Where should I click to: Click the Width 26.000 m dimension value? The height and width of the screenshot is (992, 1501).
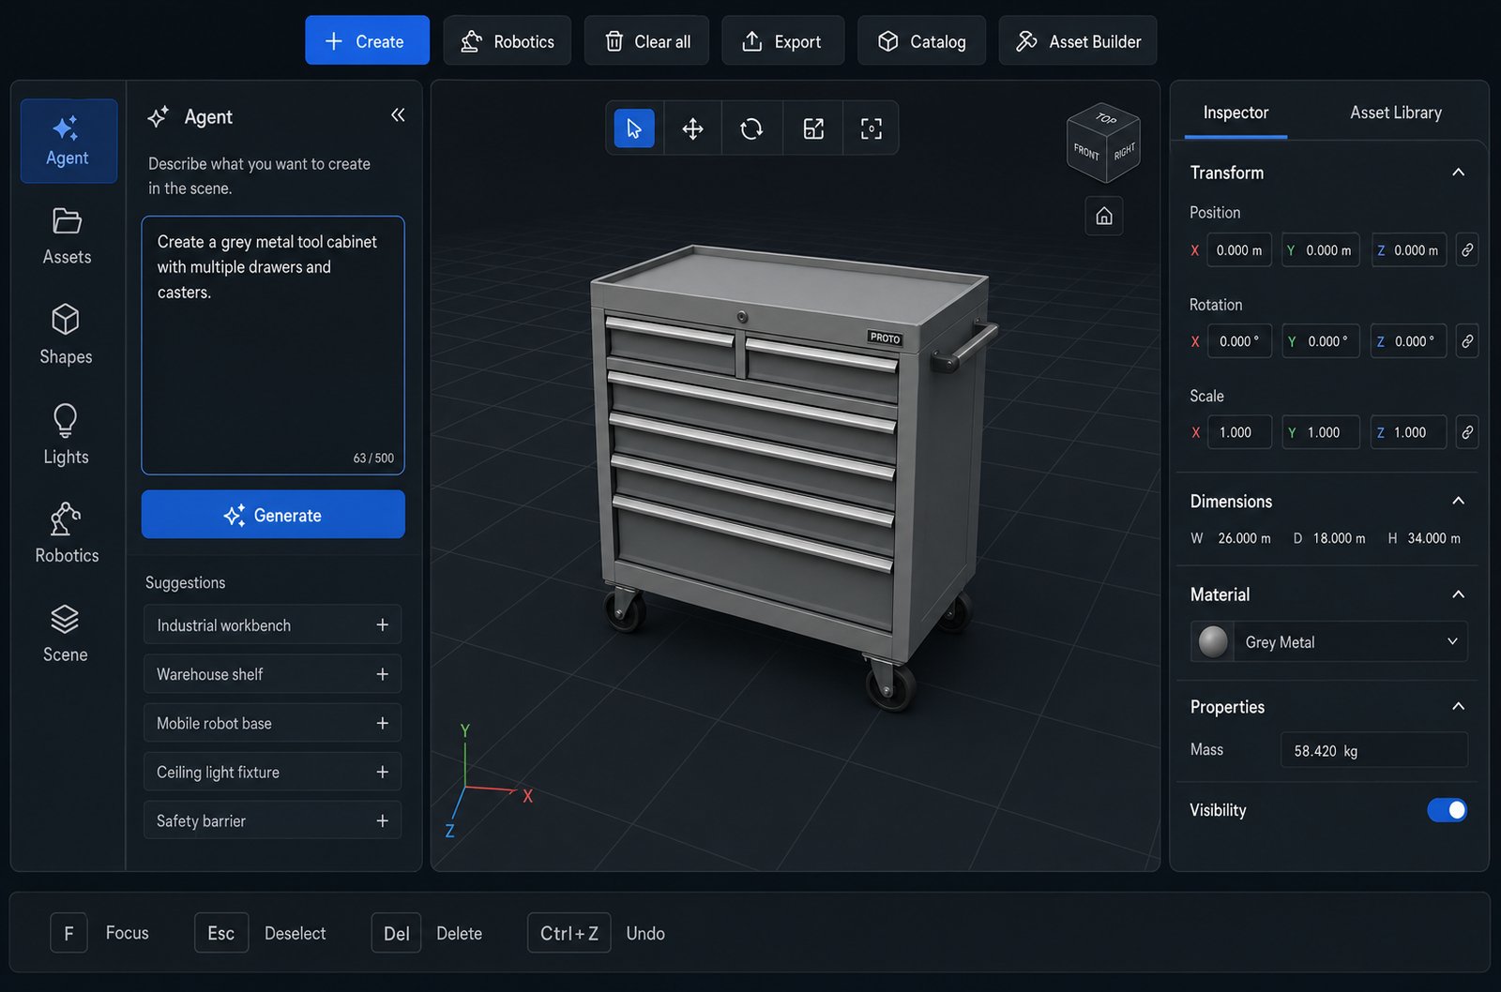click(x=1244, y=538)
